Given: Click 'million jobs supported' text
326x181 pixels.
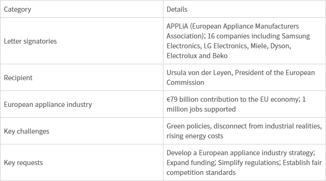Looking at the screenshot, I should tap(201, 109).
